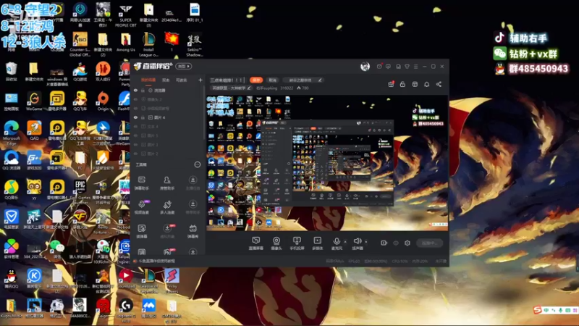Open the notification bell icon
Image resolution: width=579 pixels, height=326 pixels.
[426, 84]
